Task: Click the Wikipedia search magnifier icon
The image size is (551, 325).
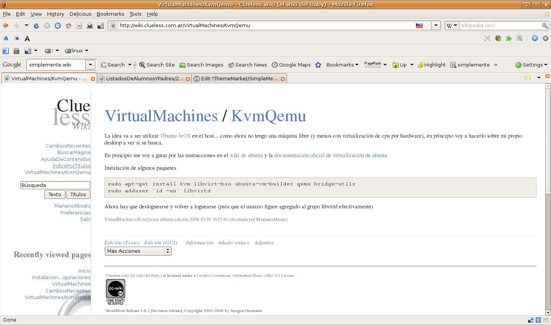Action: coord(544,26)
